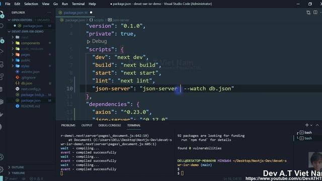Select the second bash terminal
322x181 pixels.
point(305,138)
